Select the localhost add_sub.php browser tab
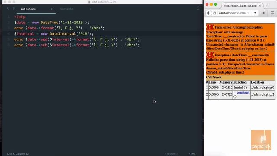The image size is (277, 156). [x=240, y=6]
